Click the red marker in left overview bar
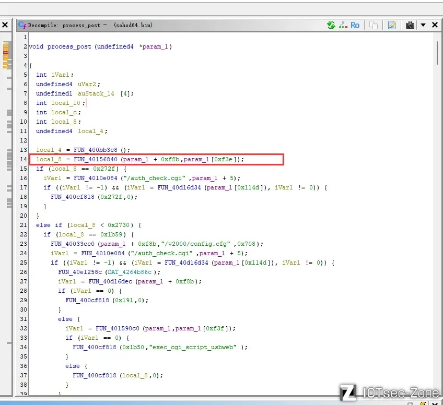Viewport: 443px width, 405px height. point(6,53)
